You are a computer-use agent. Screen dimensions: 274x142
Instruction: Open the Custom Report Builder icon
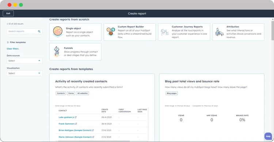click(111, 31)
